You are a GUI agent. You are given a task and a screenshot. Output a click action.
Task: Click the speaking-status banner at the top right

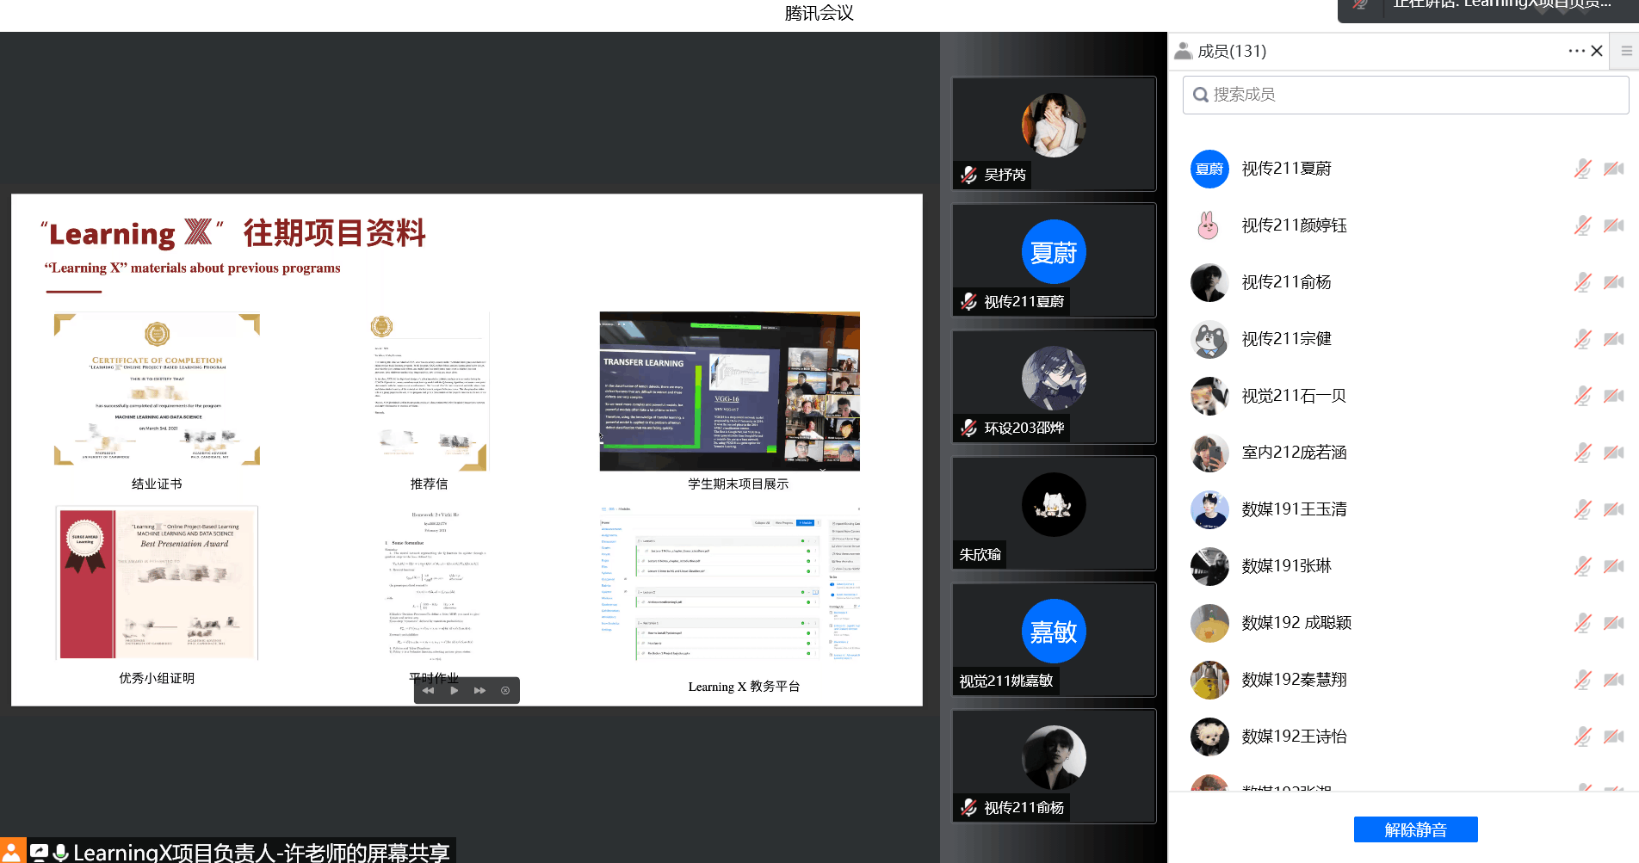pyautogui.click(x=1489, y=7)
